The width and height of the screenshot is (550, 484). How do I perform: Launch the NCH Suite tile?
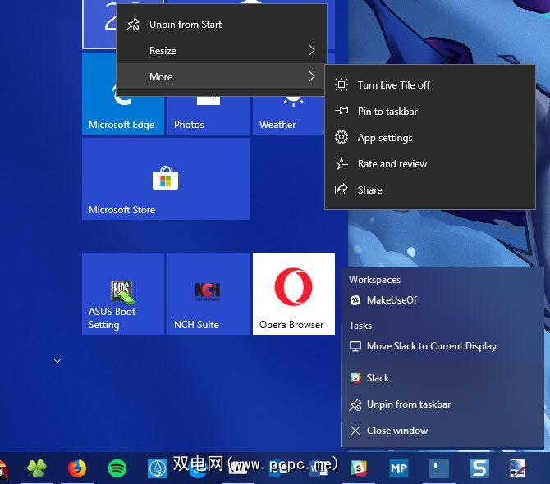click(208, 293)
